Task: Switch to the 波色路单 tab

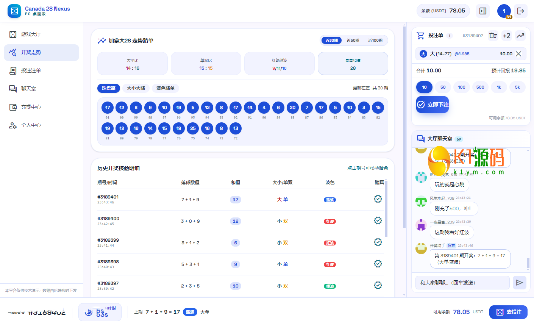Action: point(166,88)
